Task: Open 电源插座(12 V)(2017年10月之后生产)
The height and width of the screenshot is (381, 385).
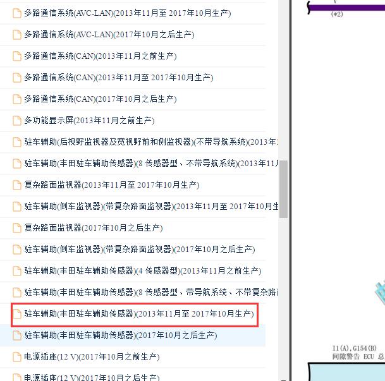Action: pos(92,377)
